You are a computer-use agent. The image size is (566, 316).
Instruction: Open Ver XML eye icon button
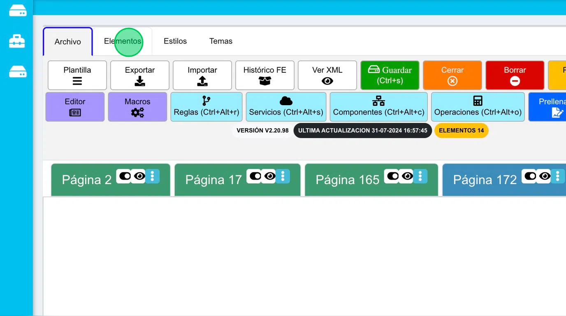click(327, 76)
